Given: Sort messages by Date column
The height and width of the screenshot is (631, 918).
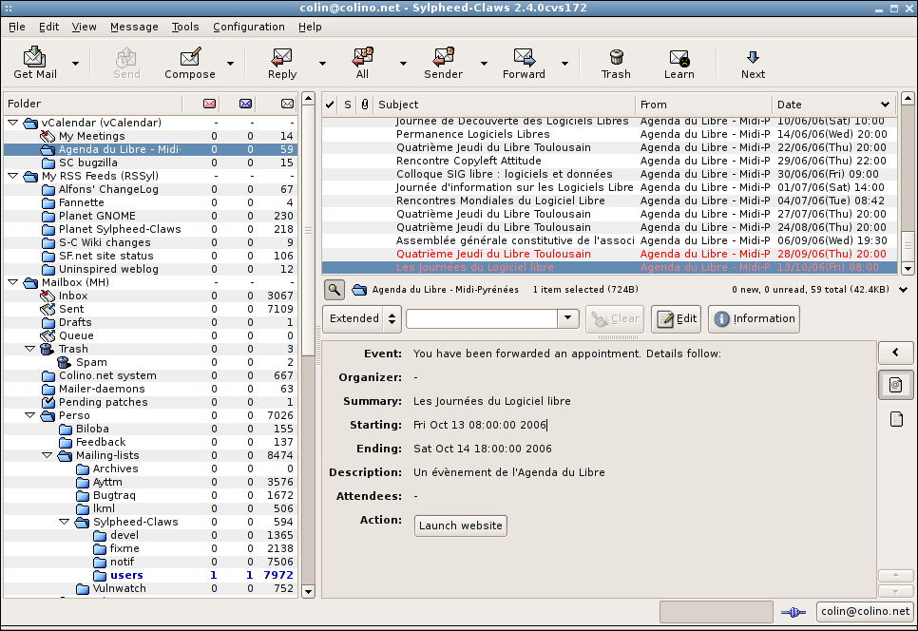Looking at the screenshot, I should point(833,105).
